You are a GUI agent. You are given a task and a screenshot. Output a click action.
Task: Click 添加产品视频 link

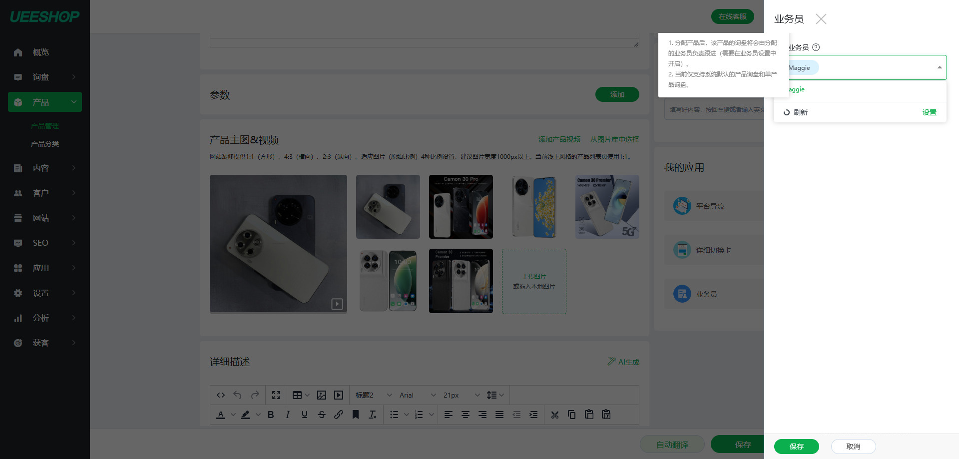559,139
